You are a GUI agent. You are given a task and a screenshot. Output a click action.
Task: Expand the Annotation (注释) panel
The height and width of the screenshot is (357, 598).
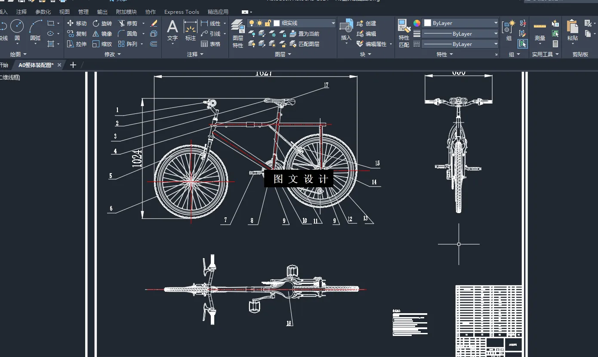(x=195, y=54)
